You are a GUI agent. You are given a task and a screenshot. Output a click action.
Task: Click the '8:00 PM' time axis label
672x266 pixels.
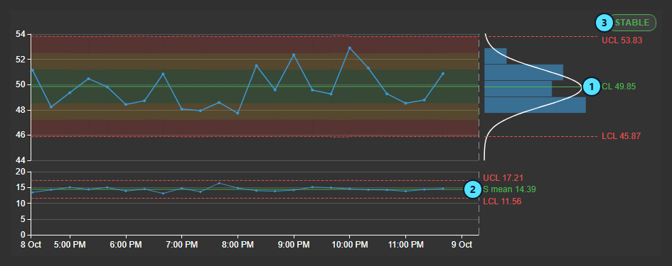pyautogui.click(x=238, y=245)
